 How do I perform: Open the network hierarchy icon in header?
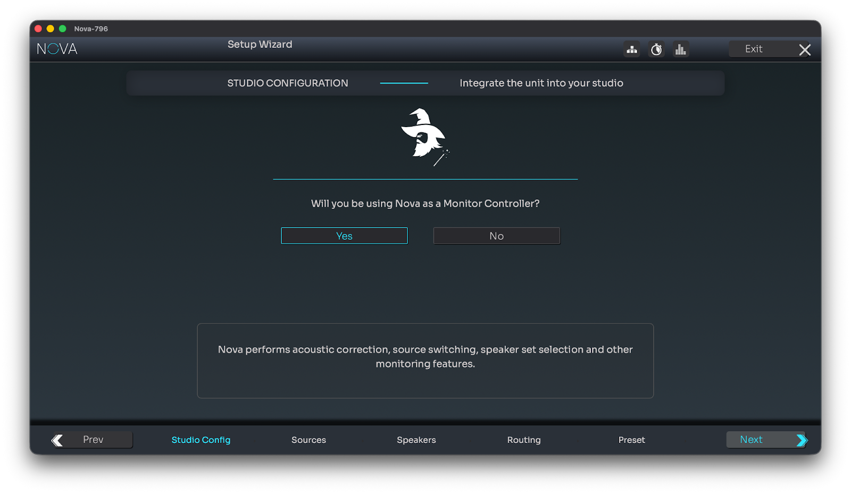coord(632,49)
